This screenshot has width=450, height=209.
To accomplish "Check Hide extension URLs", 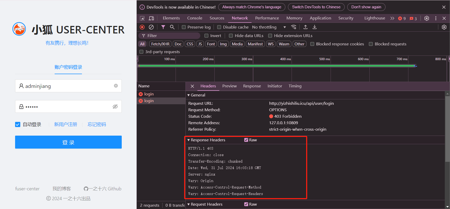I will (x=270, y=36).
